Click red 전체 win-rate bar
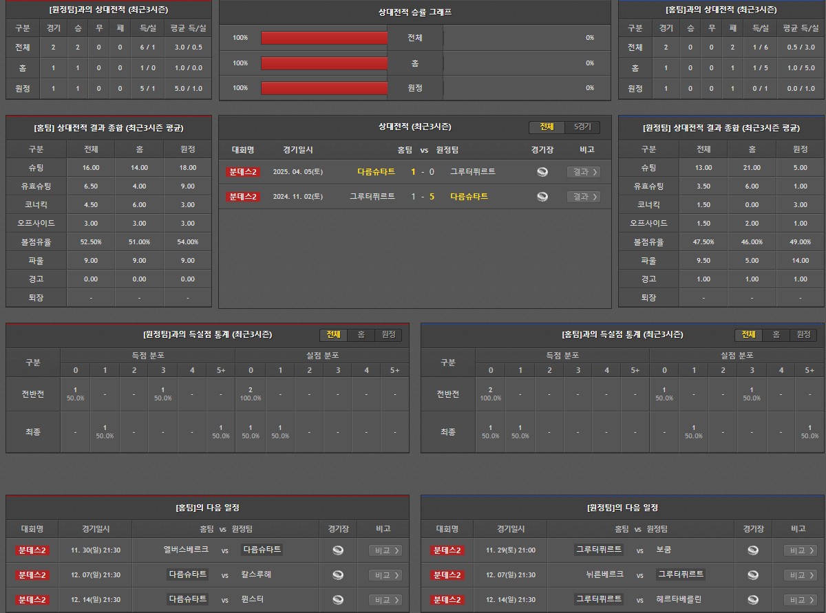The width and height of the screenshot is (826, 613). 324,38
